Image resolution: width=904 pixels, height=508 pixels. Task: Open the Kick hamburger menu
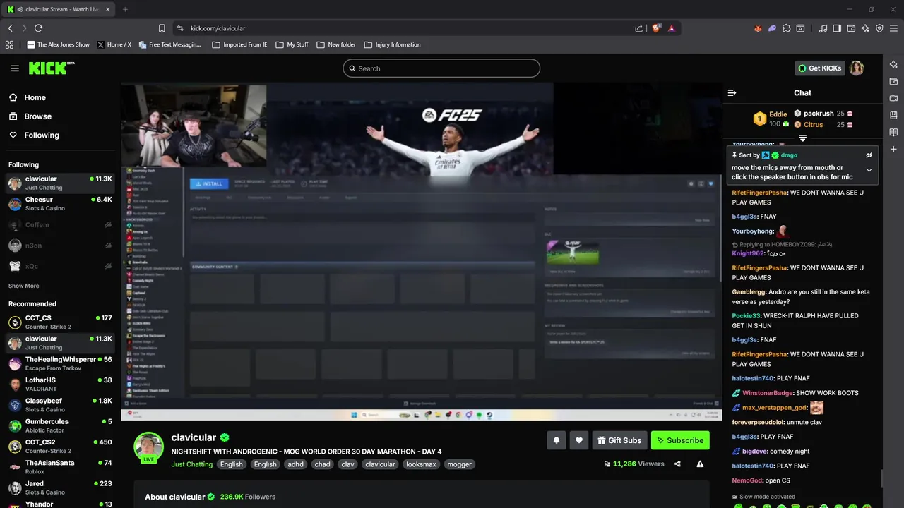[x=15, y=68]
